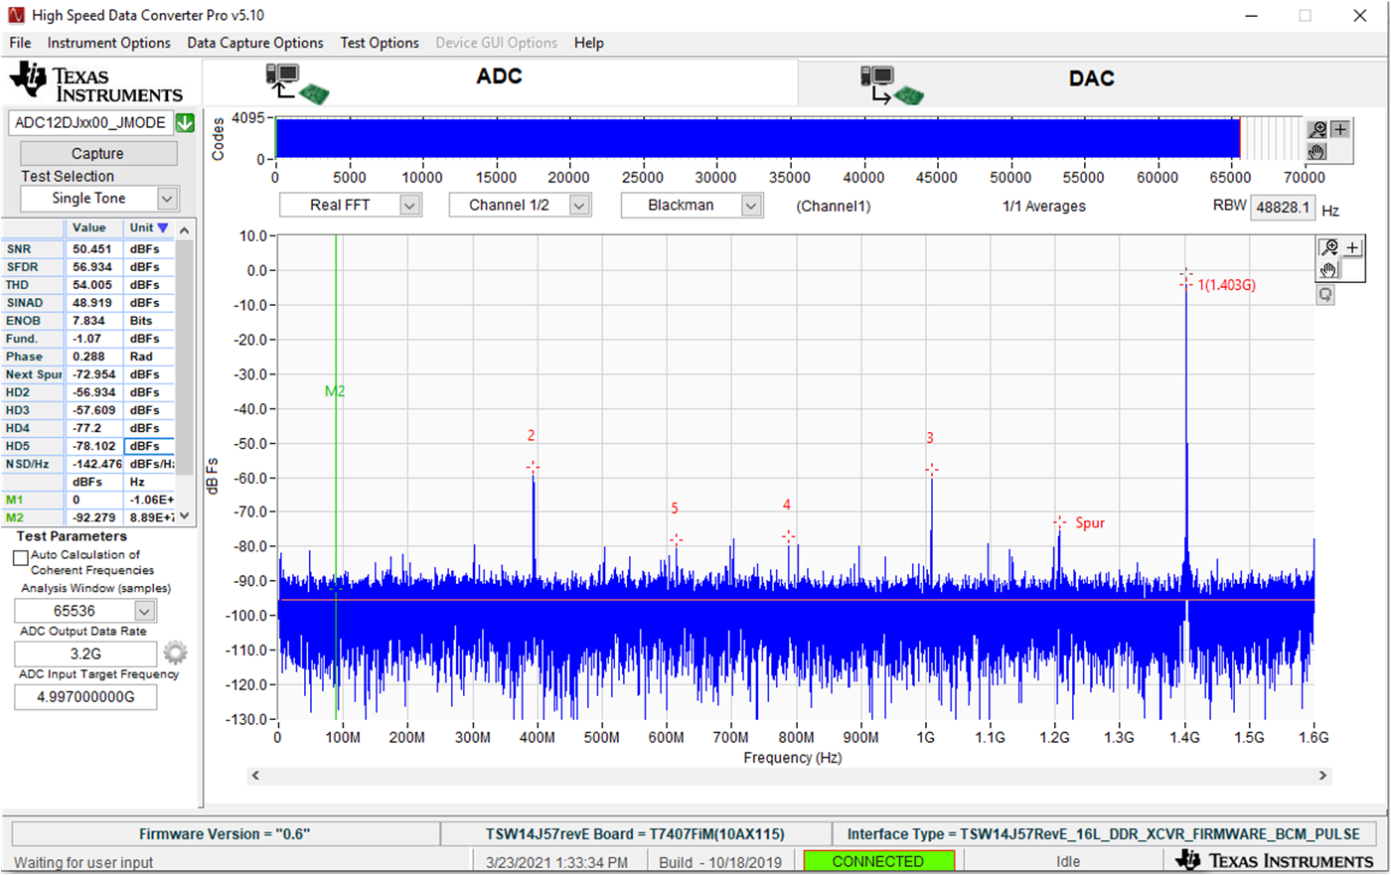
Task: Click the results table scroll up arrow
Action: 184,229
